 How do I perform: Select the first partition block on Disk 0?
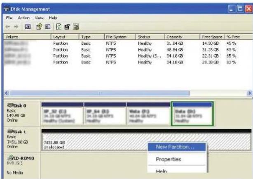tap(62, 114)
